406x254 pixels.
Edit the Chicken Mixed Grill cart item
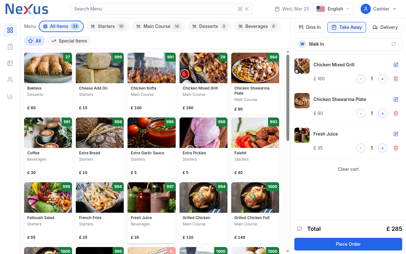pos(396,65)
